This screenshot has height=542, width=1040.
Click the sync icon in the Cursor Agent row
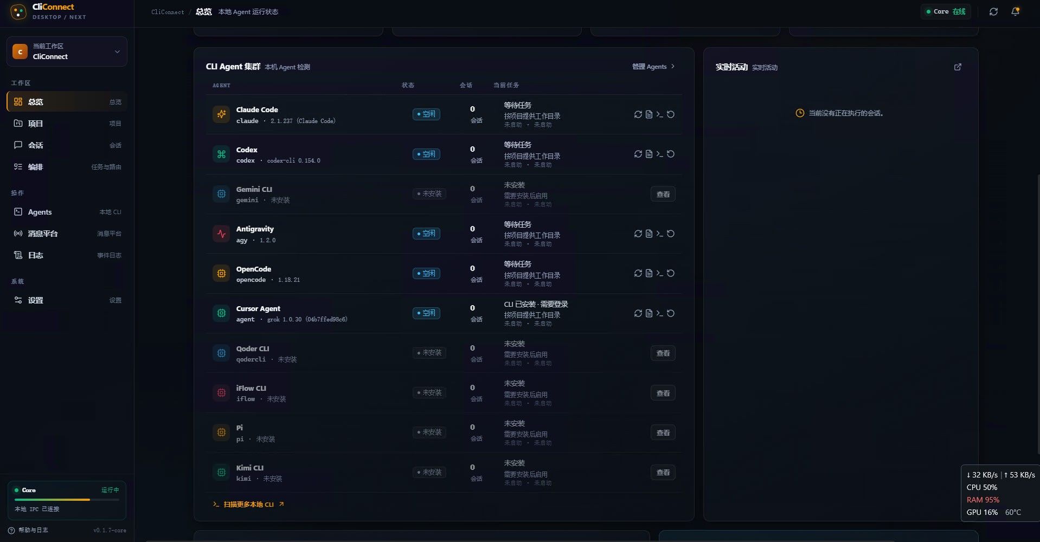(638, 313)
